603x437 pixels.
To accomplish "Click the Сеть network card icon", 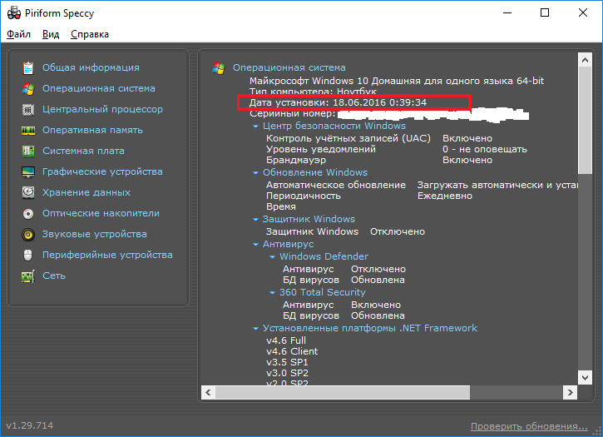I will pos(28,276).
